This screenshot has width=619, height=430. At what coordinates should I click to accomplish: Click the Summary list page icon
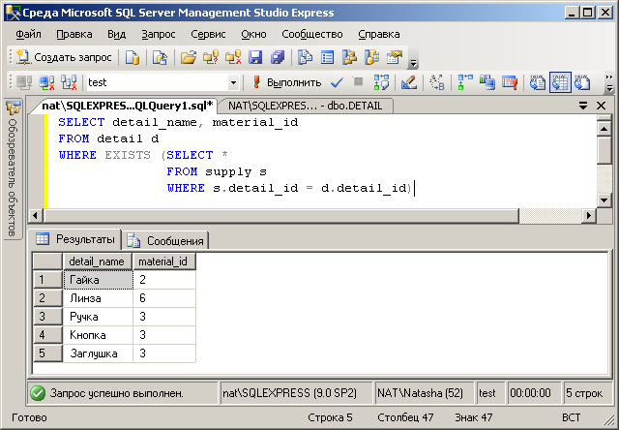327,58
